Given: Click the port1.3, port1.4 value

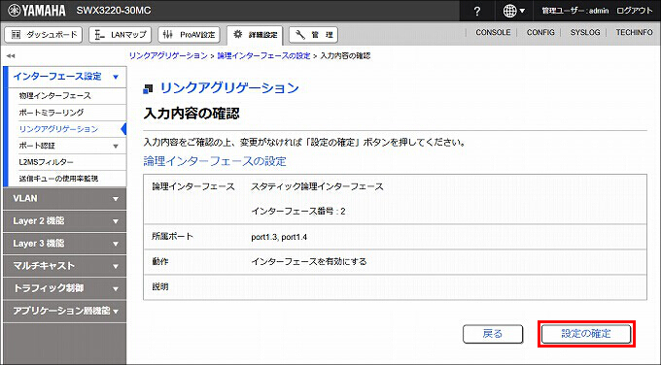Looking at the screenshot, I should [x=279, y=237].
